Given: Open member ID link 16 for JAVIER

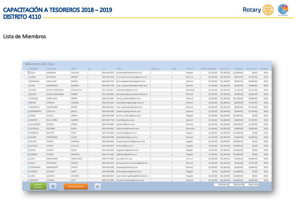Looking at the screenshot, I should tap(28, 137).
